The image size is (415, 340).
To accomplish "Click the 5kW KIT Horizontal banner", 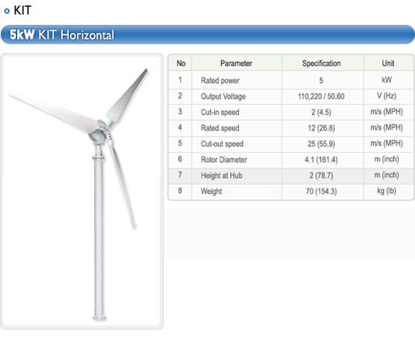I will (208, 35).
